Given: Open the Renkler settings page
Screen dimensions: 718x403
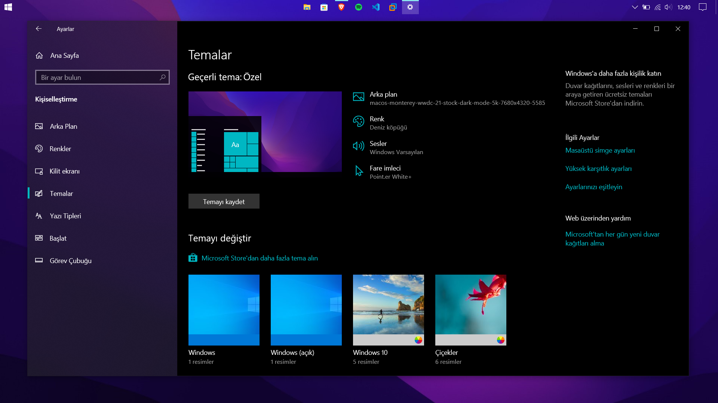Looking at the screenshot, I should pyautogui.click(x=60, y=149).
